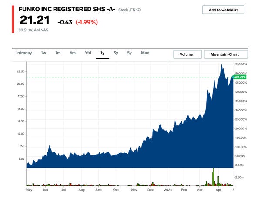
Task: Choose the Ytd range tab
Action: [88, 53]
